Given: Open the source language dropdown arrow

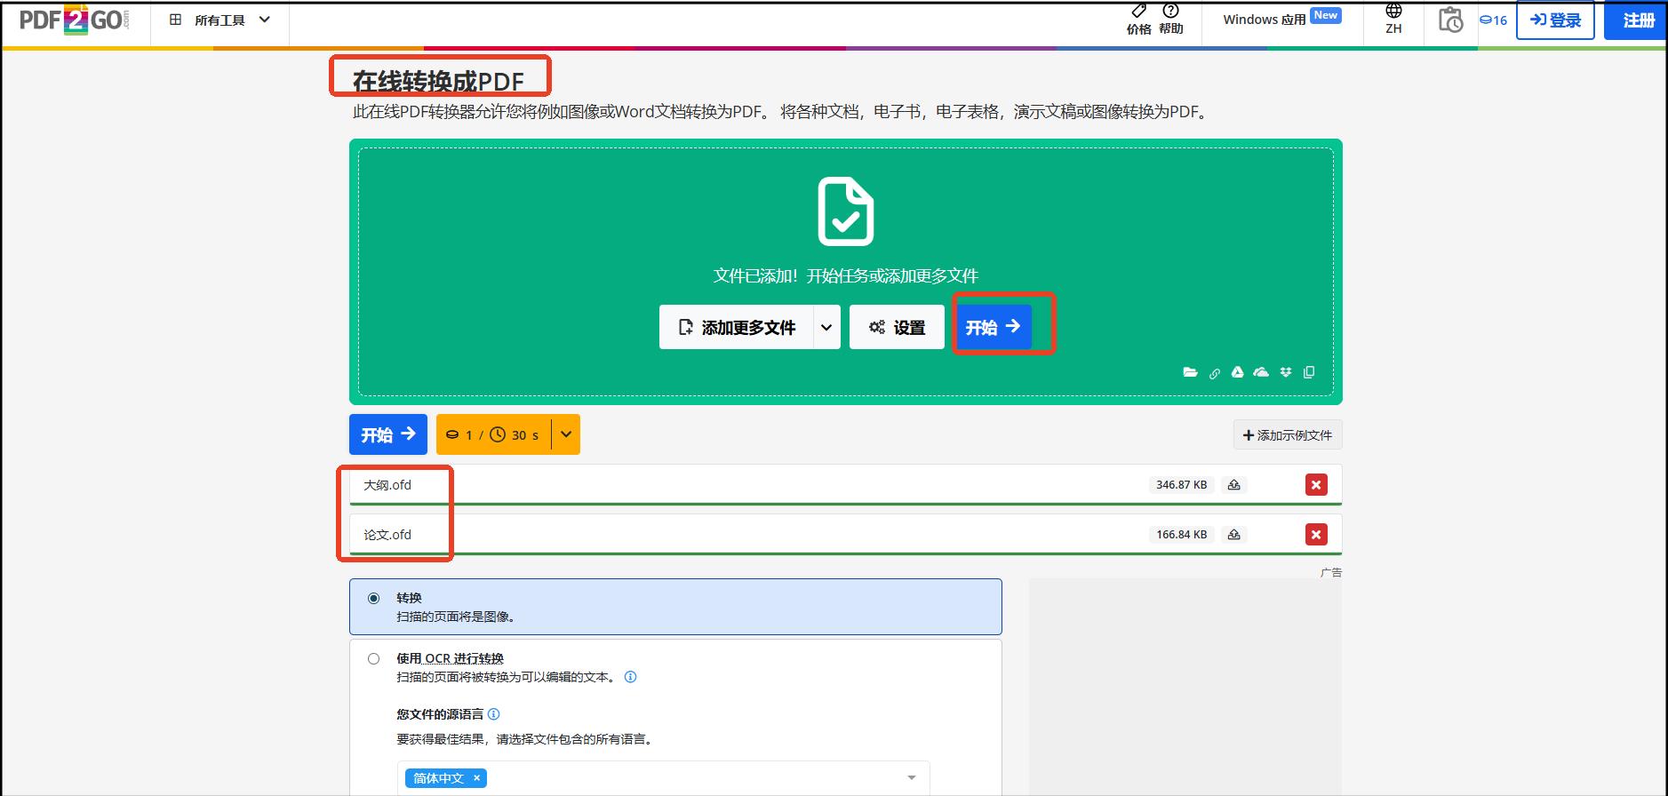Looking at the screenshot, I should click(911, 777).
